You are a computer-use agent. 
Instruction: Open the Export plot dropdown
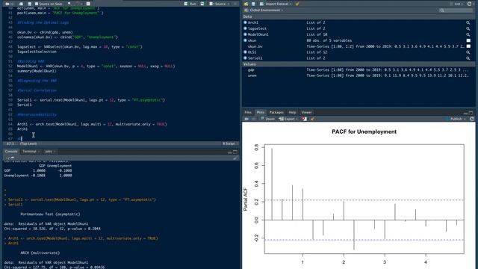click(x=288, y=119)
